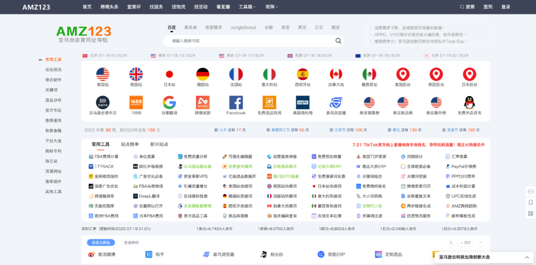Screen dimensions: 536x265
Task: Click the QR code floating icon
Action: (x=531, y=213)
